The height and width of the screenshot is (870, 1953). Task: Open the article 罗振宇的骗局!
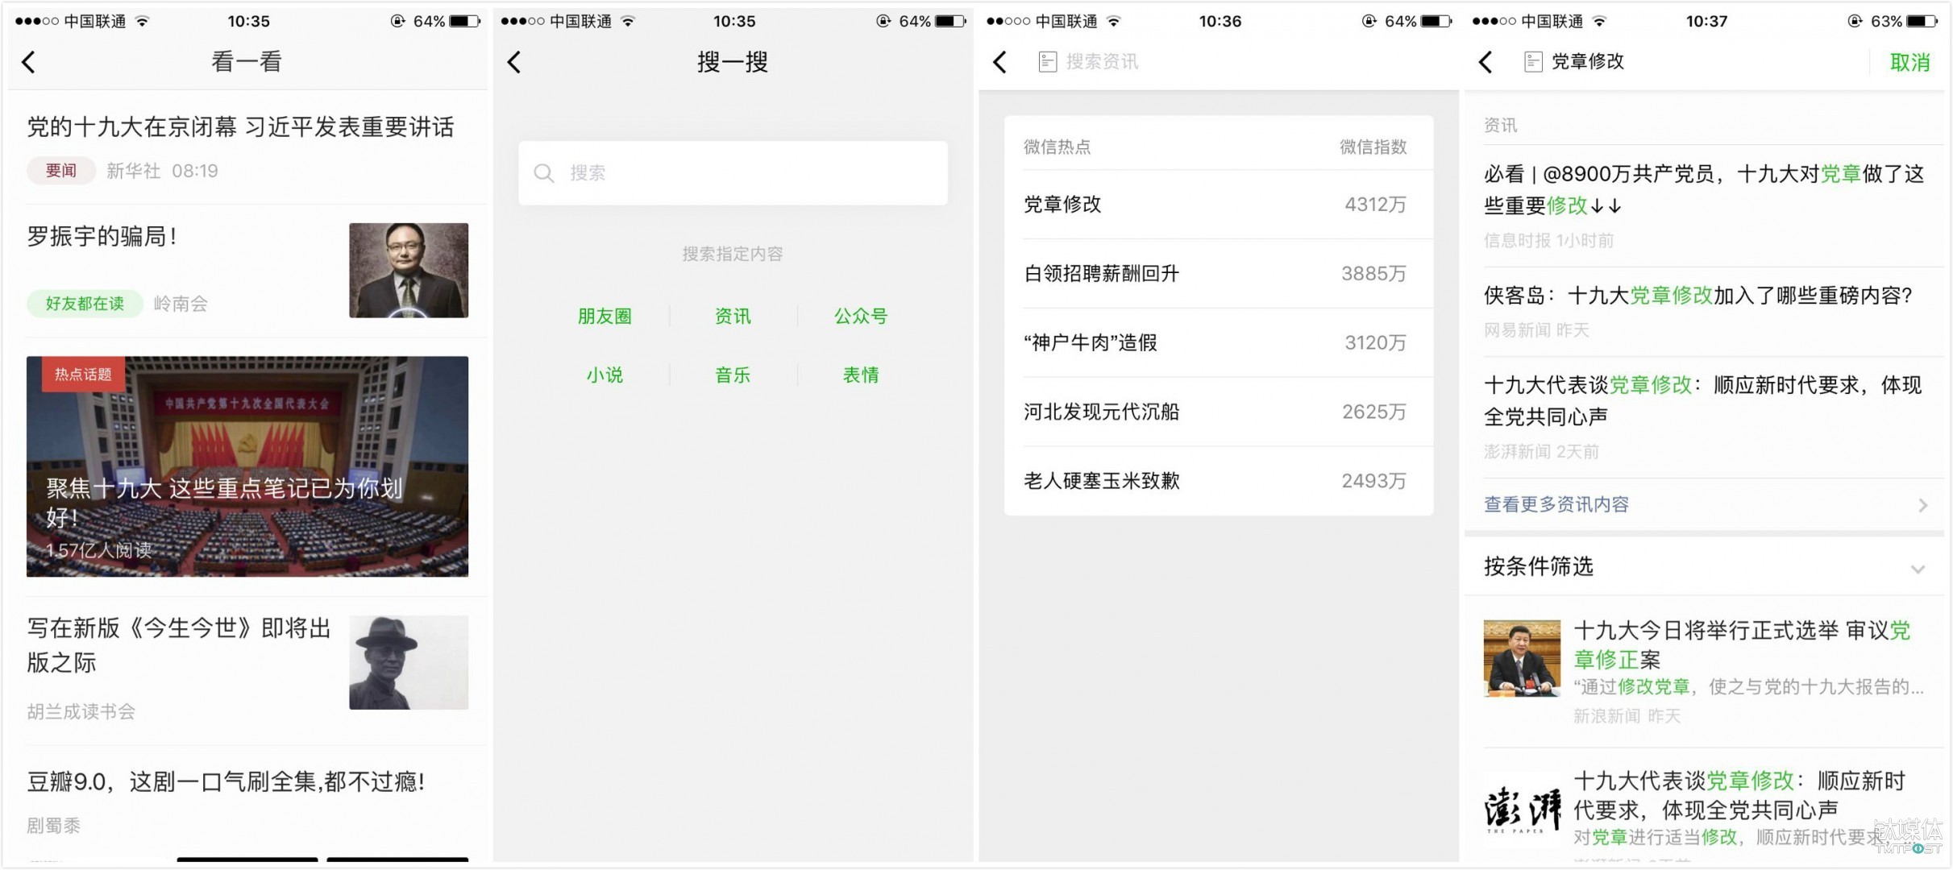(105, 237)
